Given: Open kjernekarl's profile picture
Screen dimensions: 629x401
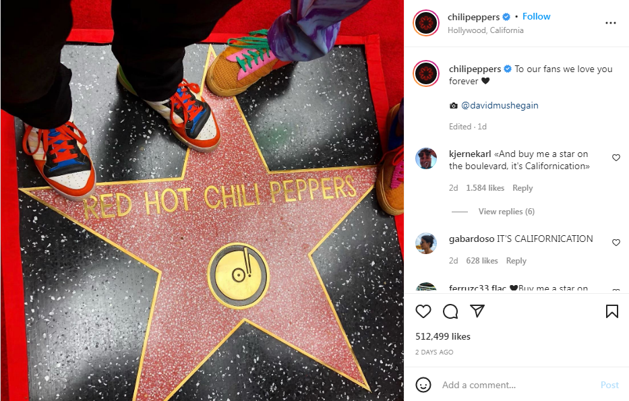Looking at the screenshot, I should click(x=426, y=158).
